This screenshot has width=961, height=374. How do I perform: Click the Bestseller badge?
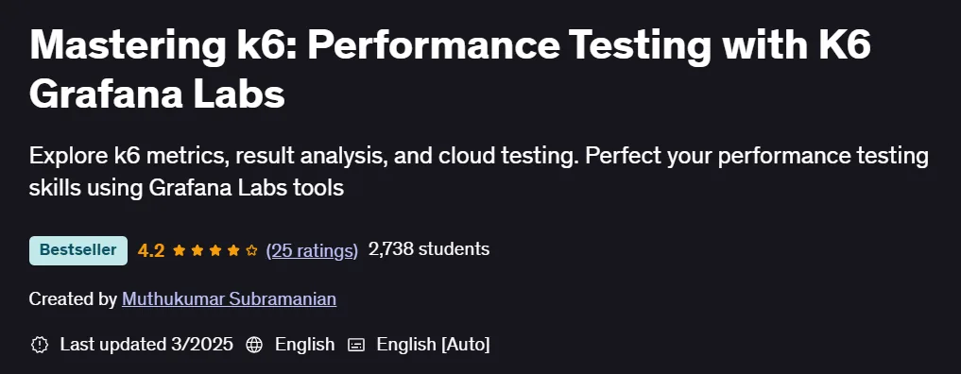click(78, 250)
